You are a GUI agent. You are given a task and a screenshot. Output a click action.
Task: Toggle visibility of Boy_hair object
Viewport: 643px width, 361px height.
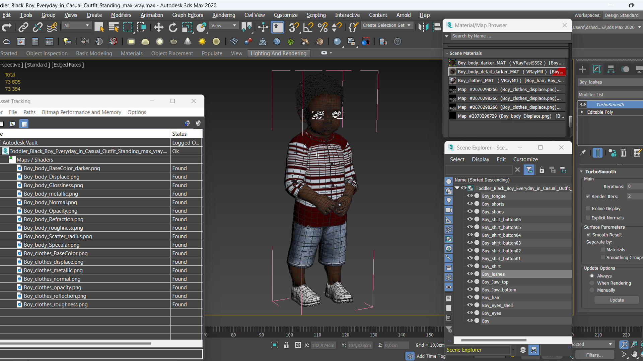tap(470, 297)
